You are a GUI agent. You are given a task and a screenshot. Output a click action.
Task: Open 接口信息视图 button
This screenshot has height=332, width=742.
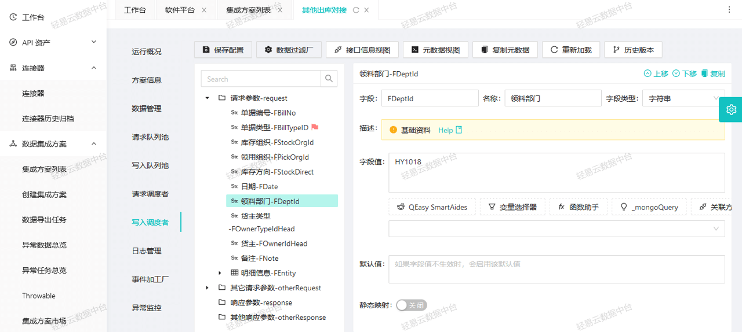(362, 50)
